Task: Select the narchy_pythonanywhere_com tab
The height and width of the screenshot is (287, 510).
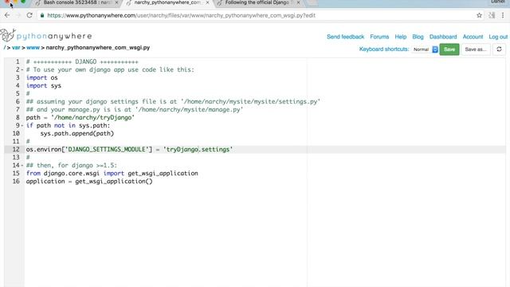Action: 167,2
